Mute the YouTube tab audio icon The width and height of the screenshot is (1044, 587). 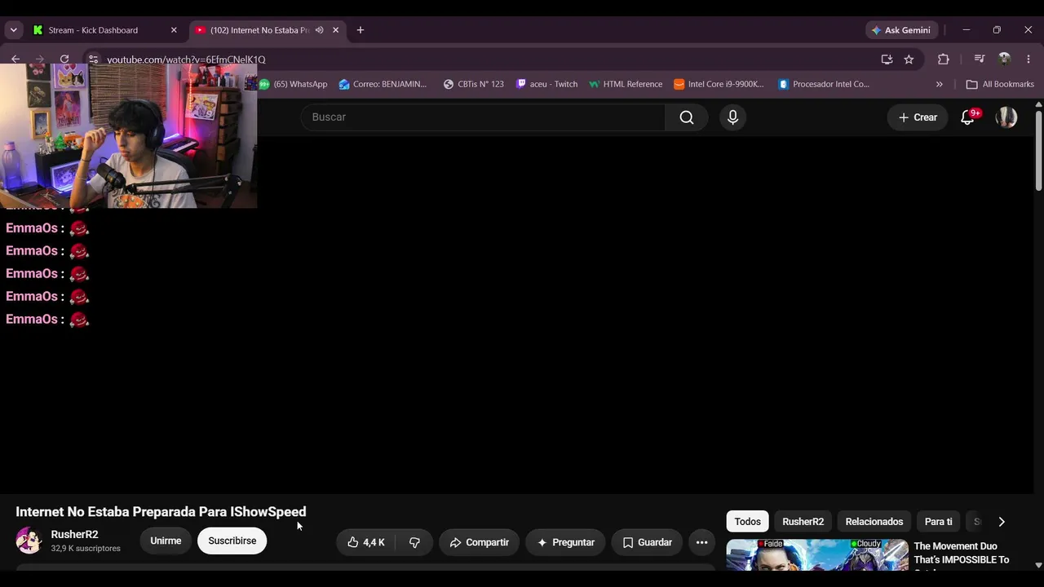(x=320, y=30)
